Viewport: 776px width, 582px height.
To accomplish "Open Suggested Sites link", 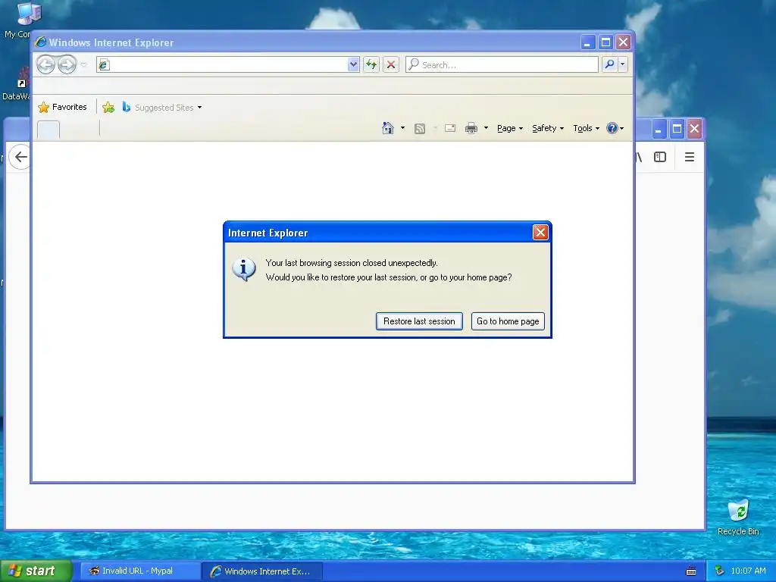I will coord(158,108).
